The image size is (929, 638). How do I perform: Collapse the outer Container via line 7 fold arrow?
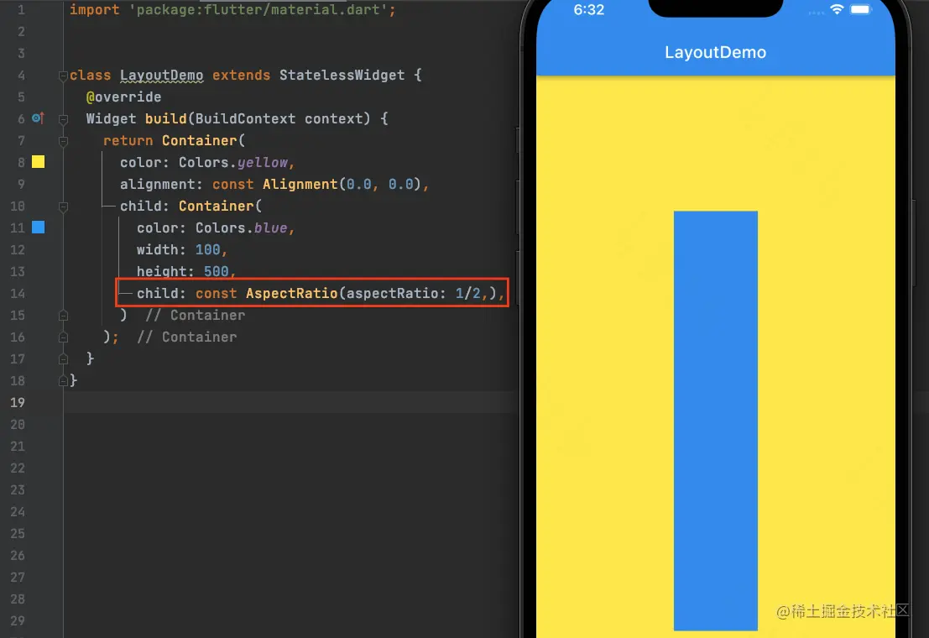point(62,140)
